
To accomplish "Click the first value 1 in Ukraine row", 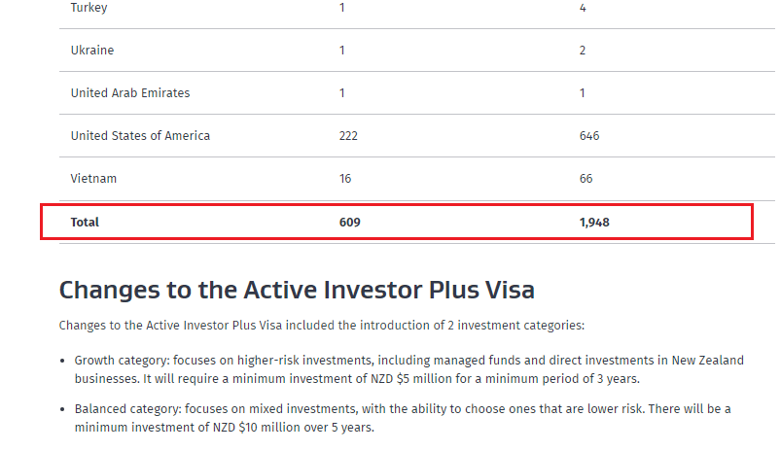I will [342, 51].
